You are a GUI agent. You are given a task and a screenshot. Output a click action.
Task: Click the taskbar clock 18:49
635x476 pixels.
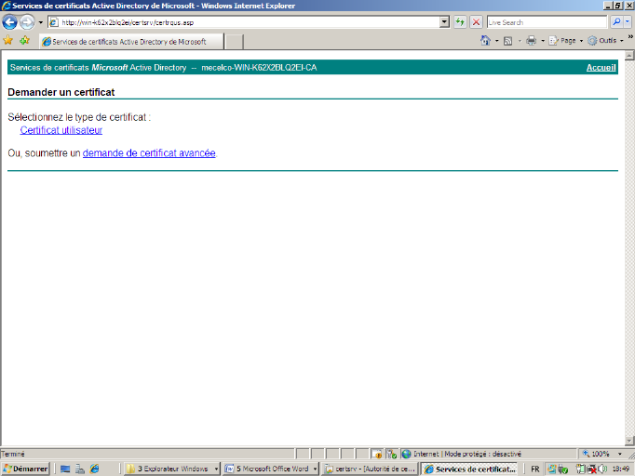(621, 469)
